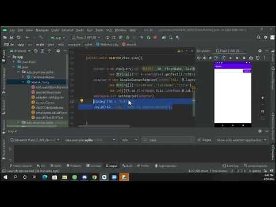
Task: Open the Windows Start menu
Action: (5, 177)
